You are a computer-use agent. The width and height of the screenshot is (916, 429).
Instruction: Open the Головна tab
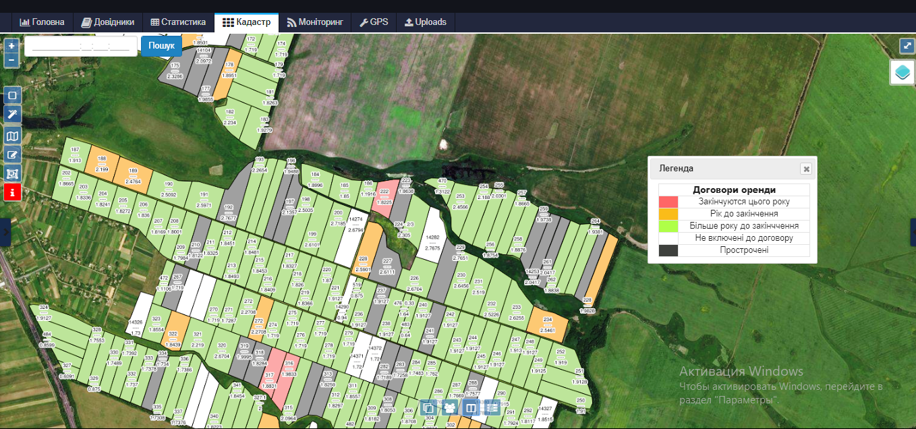[42, 22]
